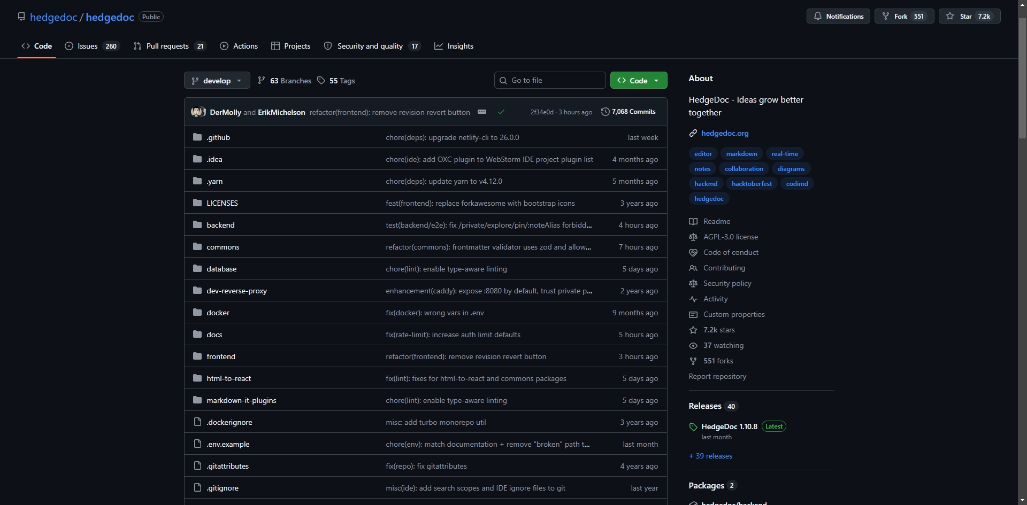Expand the green Code dropdown button
Viewport: 1027px width, 505px height.
click(639, 81)
